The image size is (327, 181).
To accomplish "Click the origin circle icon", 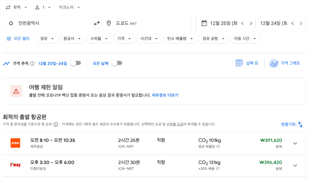I will coord(11,24).
